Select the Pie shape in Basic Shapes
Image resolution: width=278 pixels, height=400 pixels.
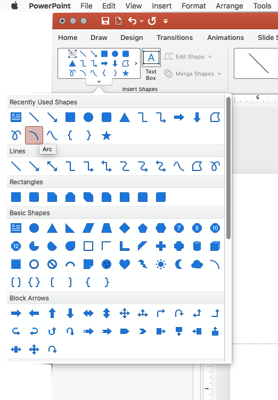(34, 246)
